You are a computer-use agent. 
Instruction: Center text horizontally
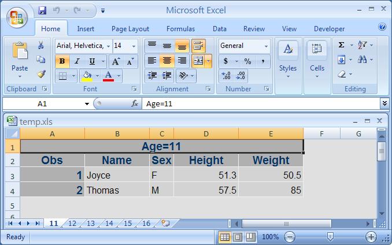167,61
